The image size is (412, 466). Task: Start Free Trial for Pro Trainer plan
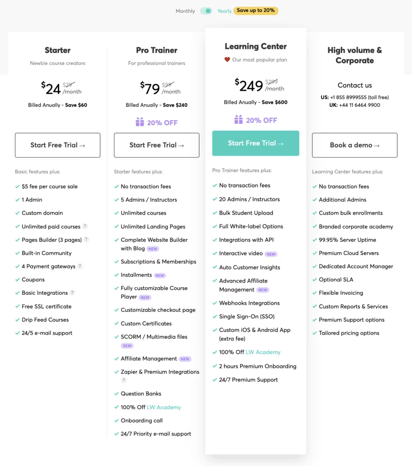[156, 145]
